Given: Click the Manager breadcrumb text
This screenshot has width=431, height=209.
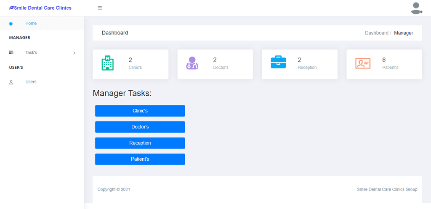Looking at the screenshot, I should point(404,33).
